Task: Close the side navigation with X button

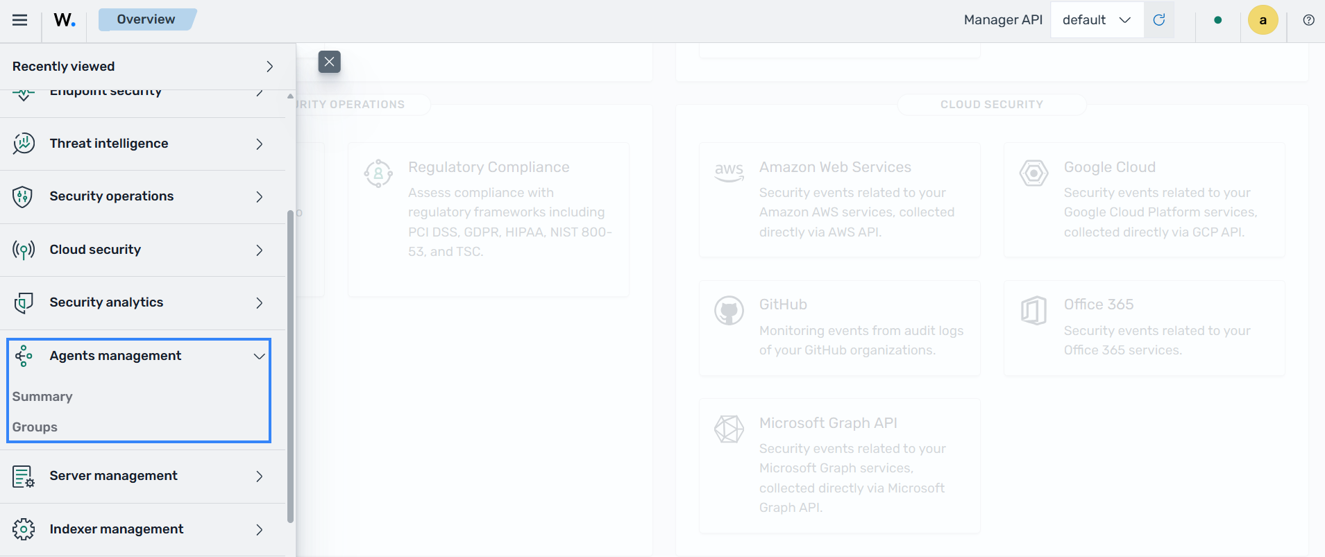Action: [x=330, y=62]
